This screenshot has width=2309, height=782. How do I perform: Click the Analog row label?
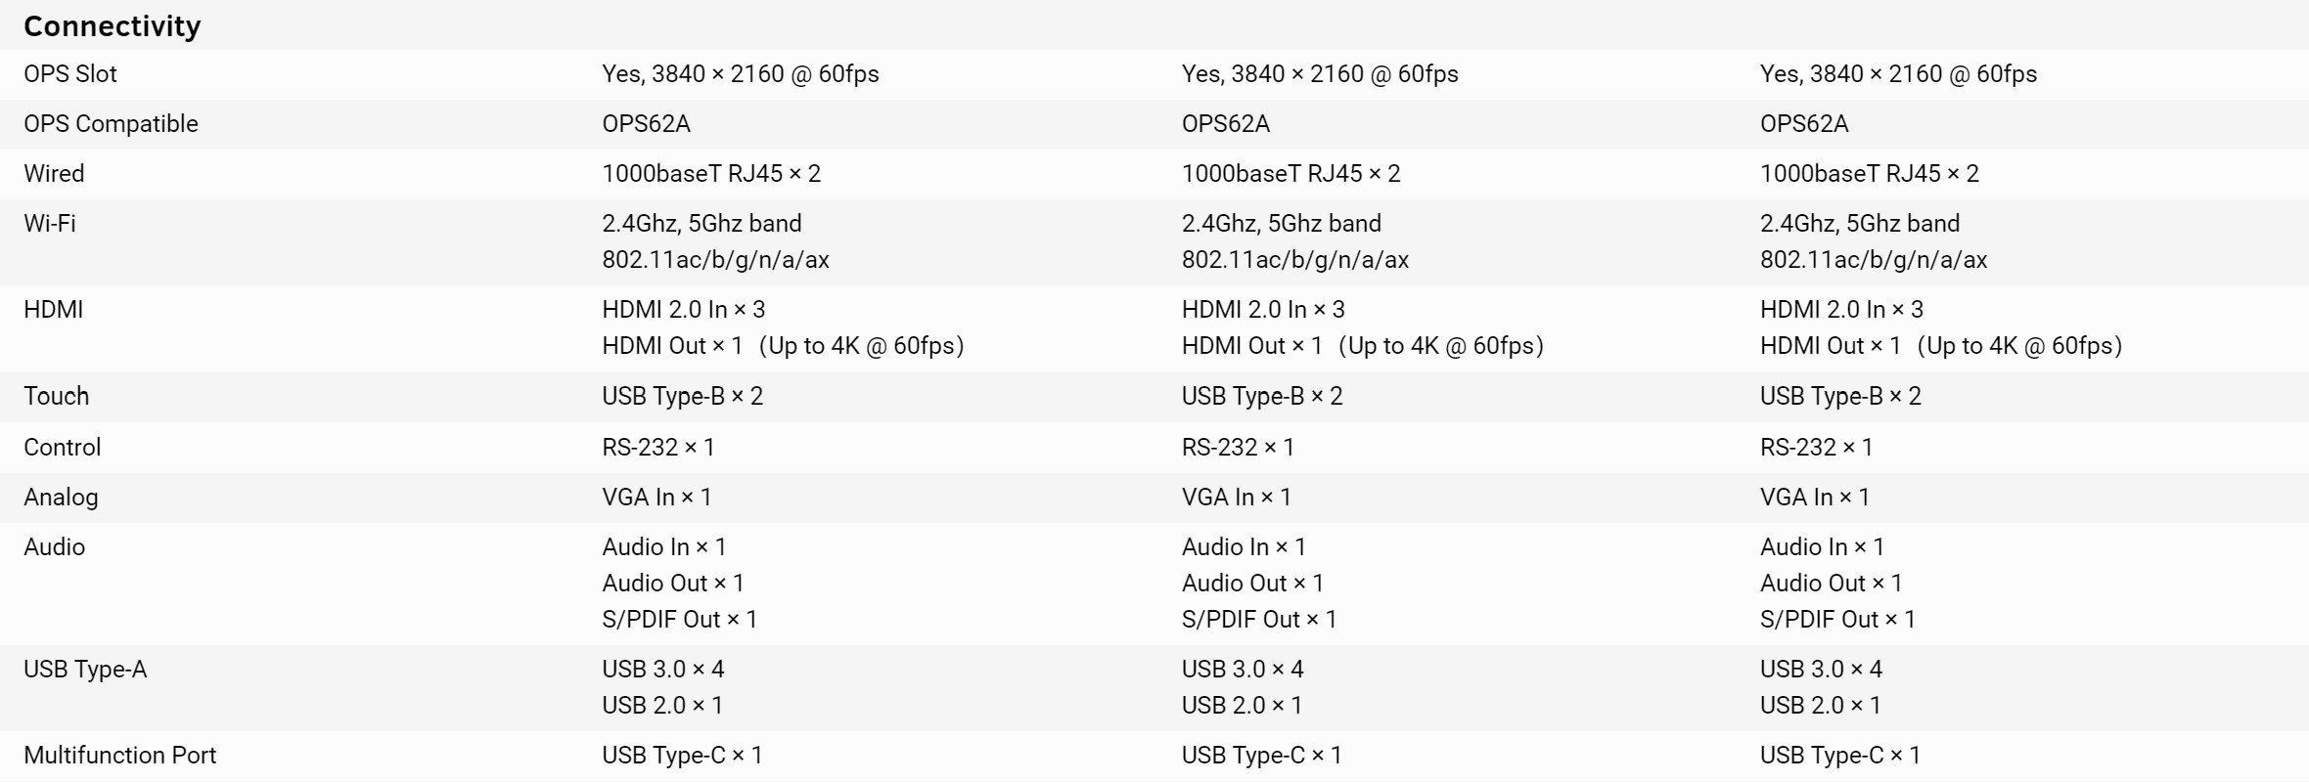[x=61, y=498]
